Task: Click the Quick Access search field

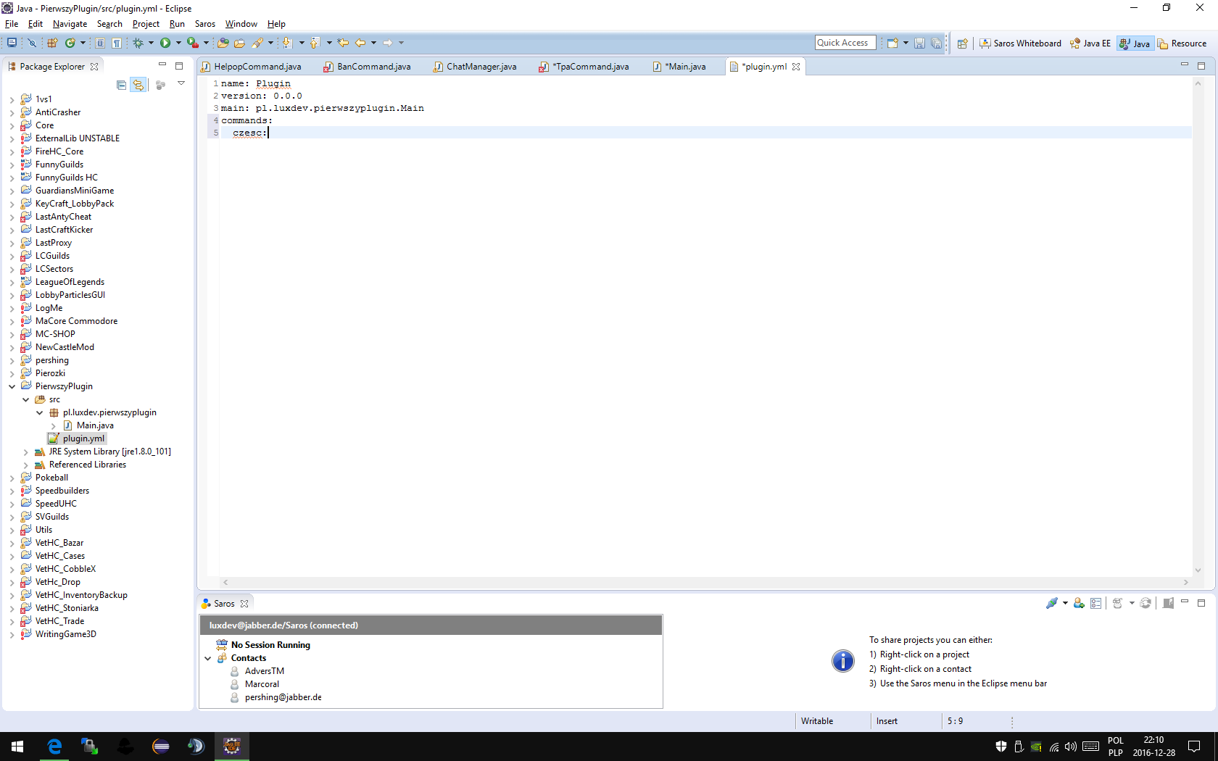Action: pos(845,43)
